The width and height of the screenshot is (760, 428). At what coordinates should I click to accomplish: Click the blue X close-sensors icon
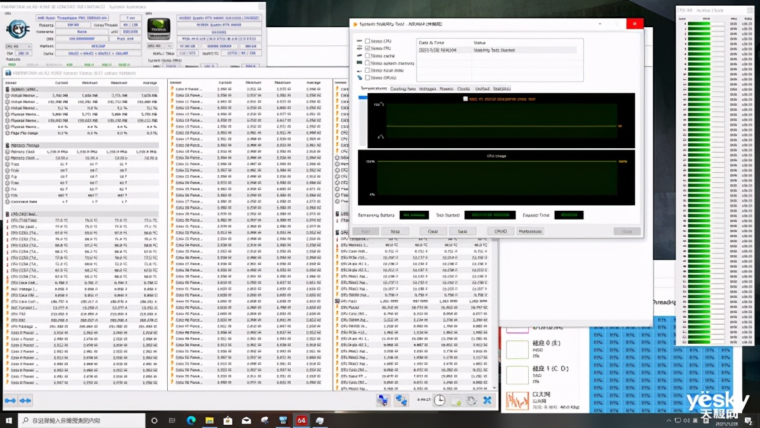487,400
